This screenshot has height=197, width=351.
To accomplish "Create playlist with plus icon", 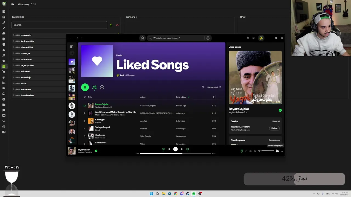I will coord(72,53).
